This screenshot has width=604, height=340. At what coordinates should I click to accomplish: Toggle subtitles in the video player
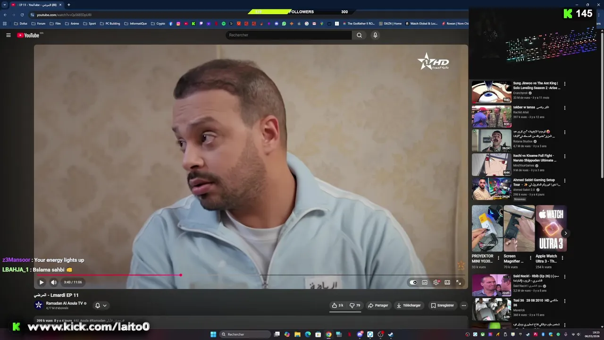click(425, 282)
